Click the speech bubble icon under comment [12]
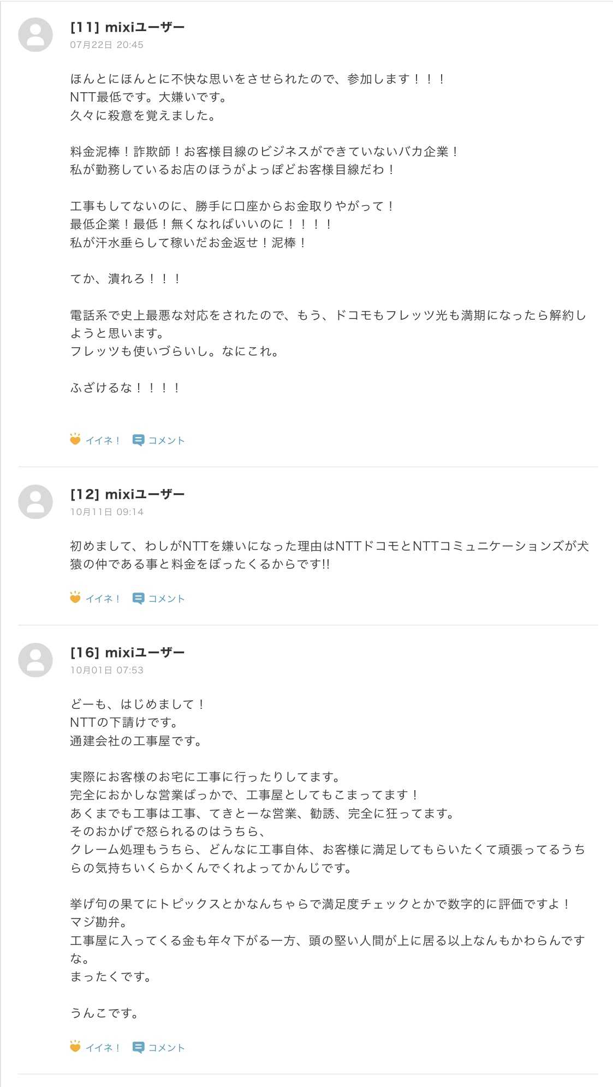Screen dimensions: 613x1087 click(138, 599)
